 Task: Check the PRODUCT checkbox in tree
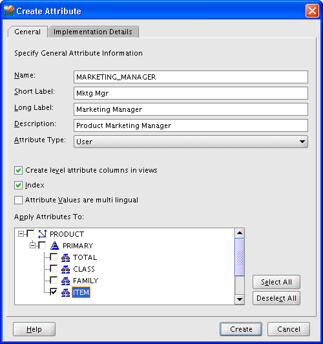click(30, 233)
